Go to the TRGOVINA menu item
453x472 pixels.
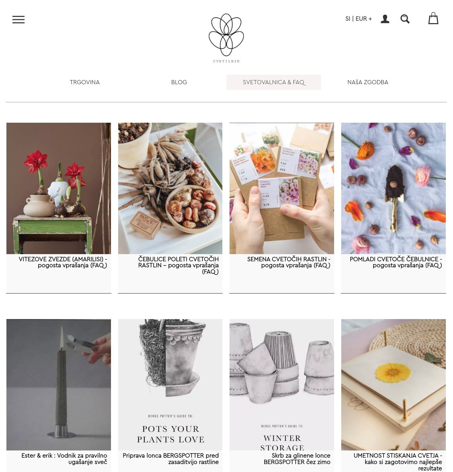click(x=85, y=82)
